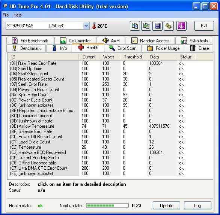Click the Current column header
Viewport: 220px width, 215px height.
(89, 57)
